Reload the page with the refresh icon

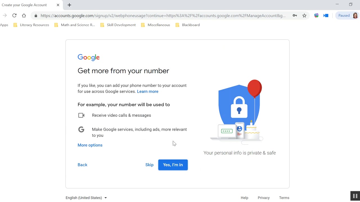pyautogui.click(x=14, y=16)
